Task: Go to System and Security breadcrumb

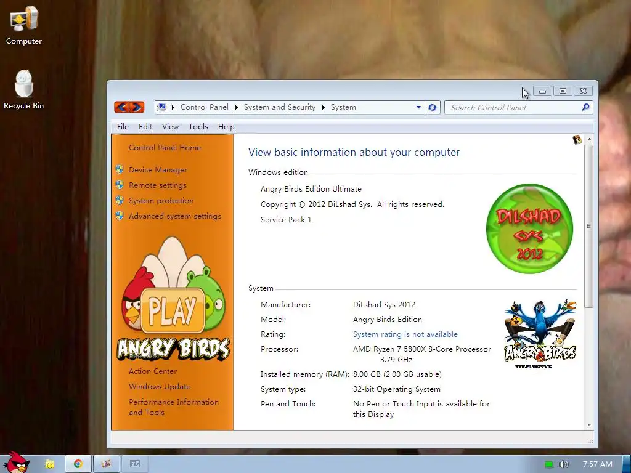Action: [280, 107]
